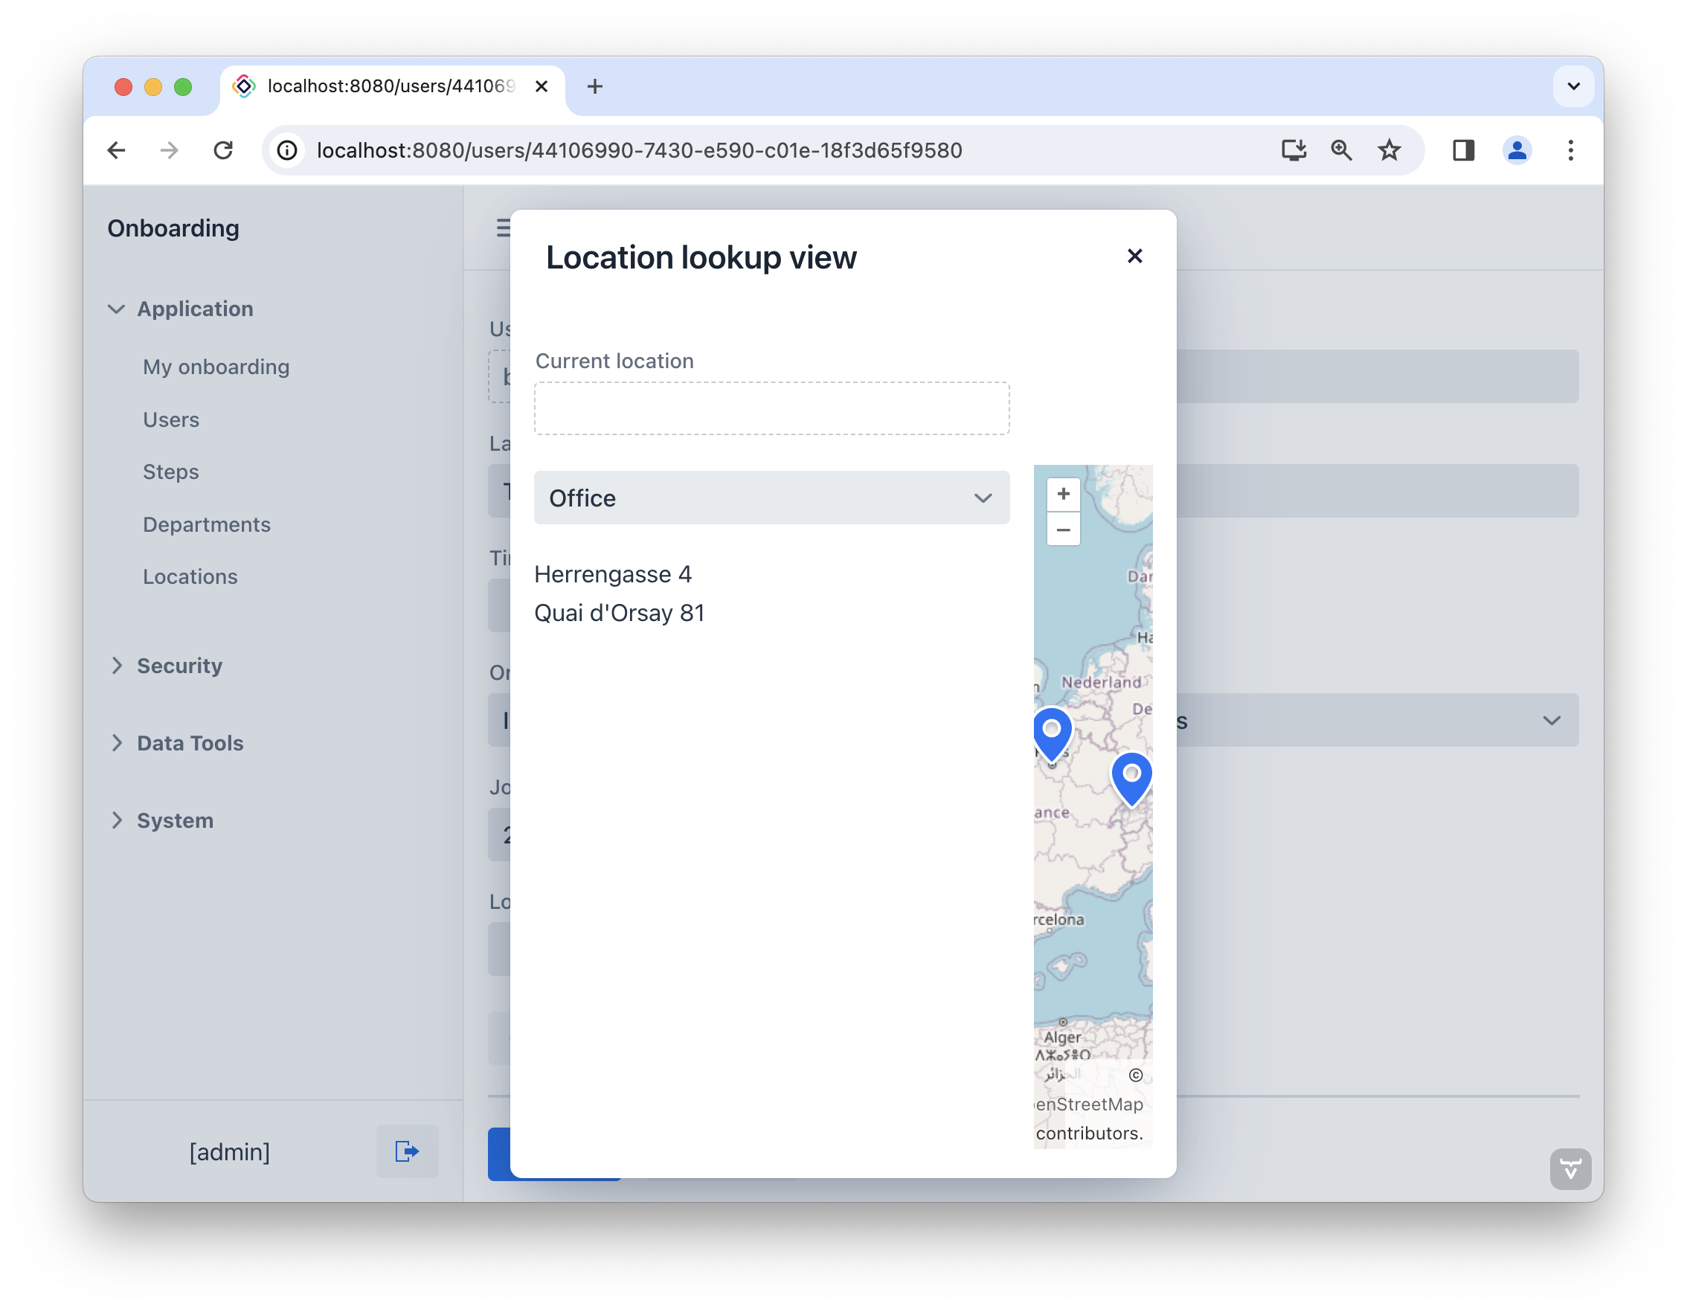Expand the Application section in sidebar

193,308
